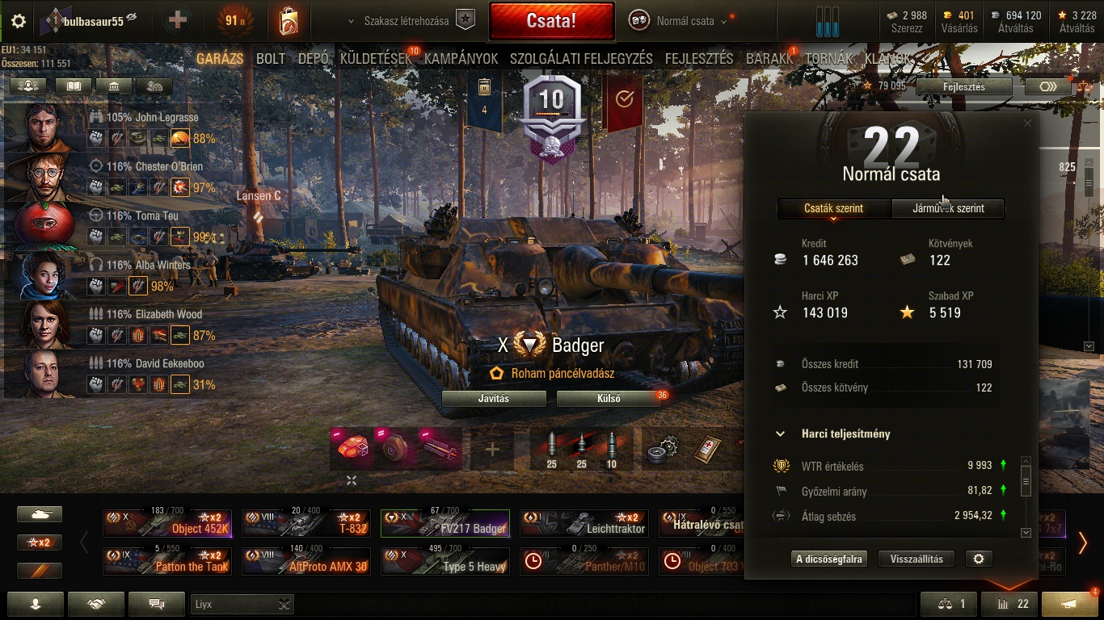Select the Type 5 Heavy tank
Viewport: 1104px width, 620px height.
445,560
